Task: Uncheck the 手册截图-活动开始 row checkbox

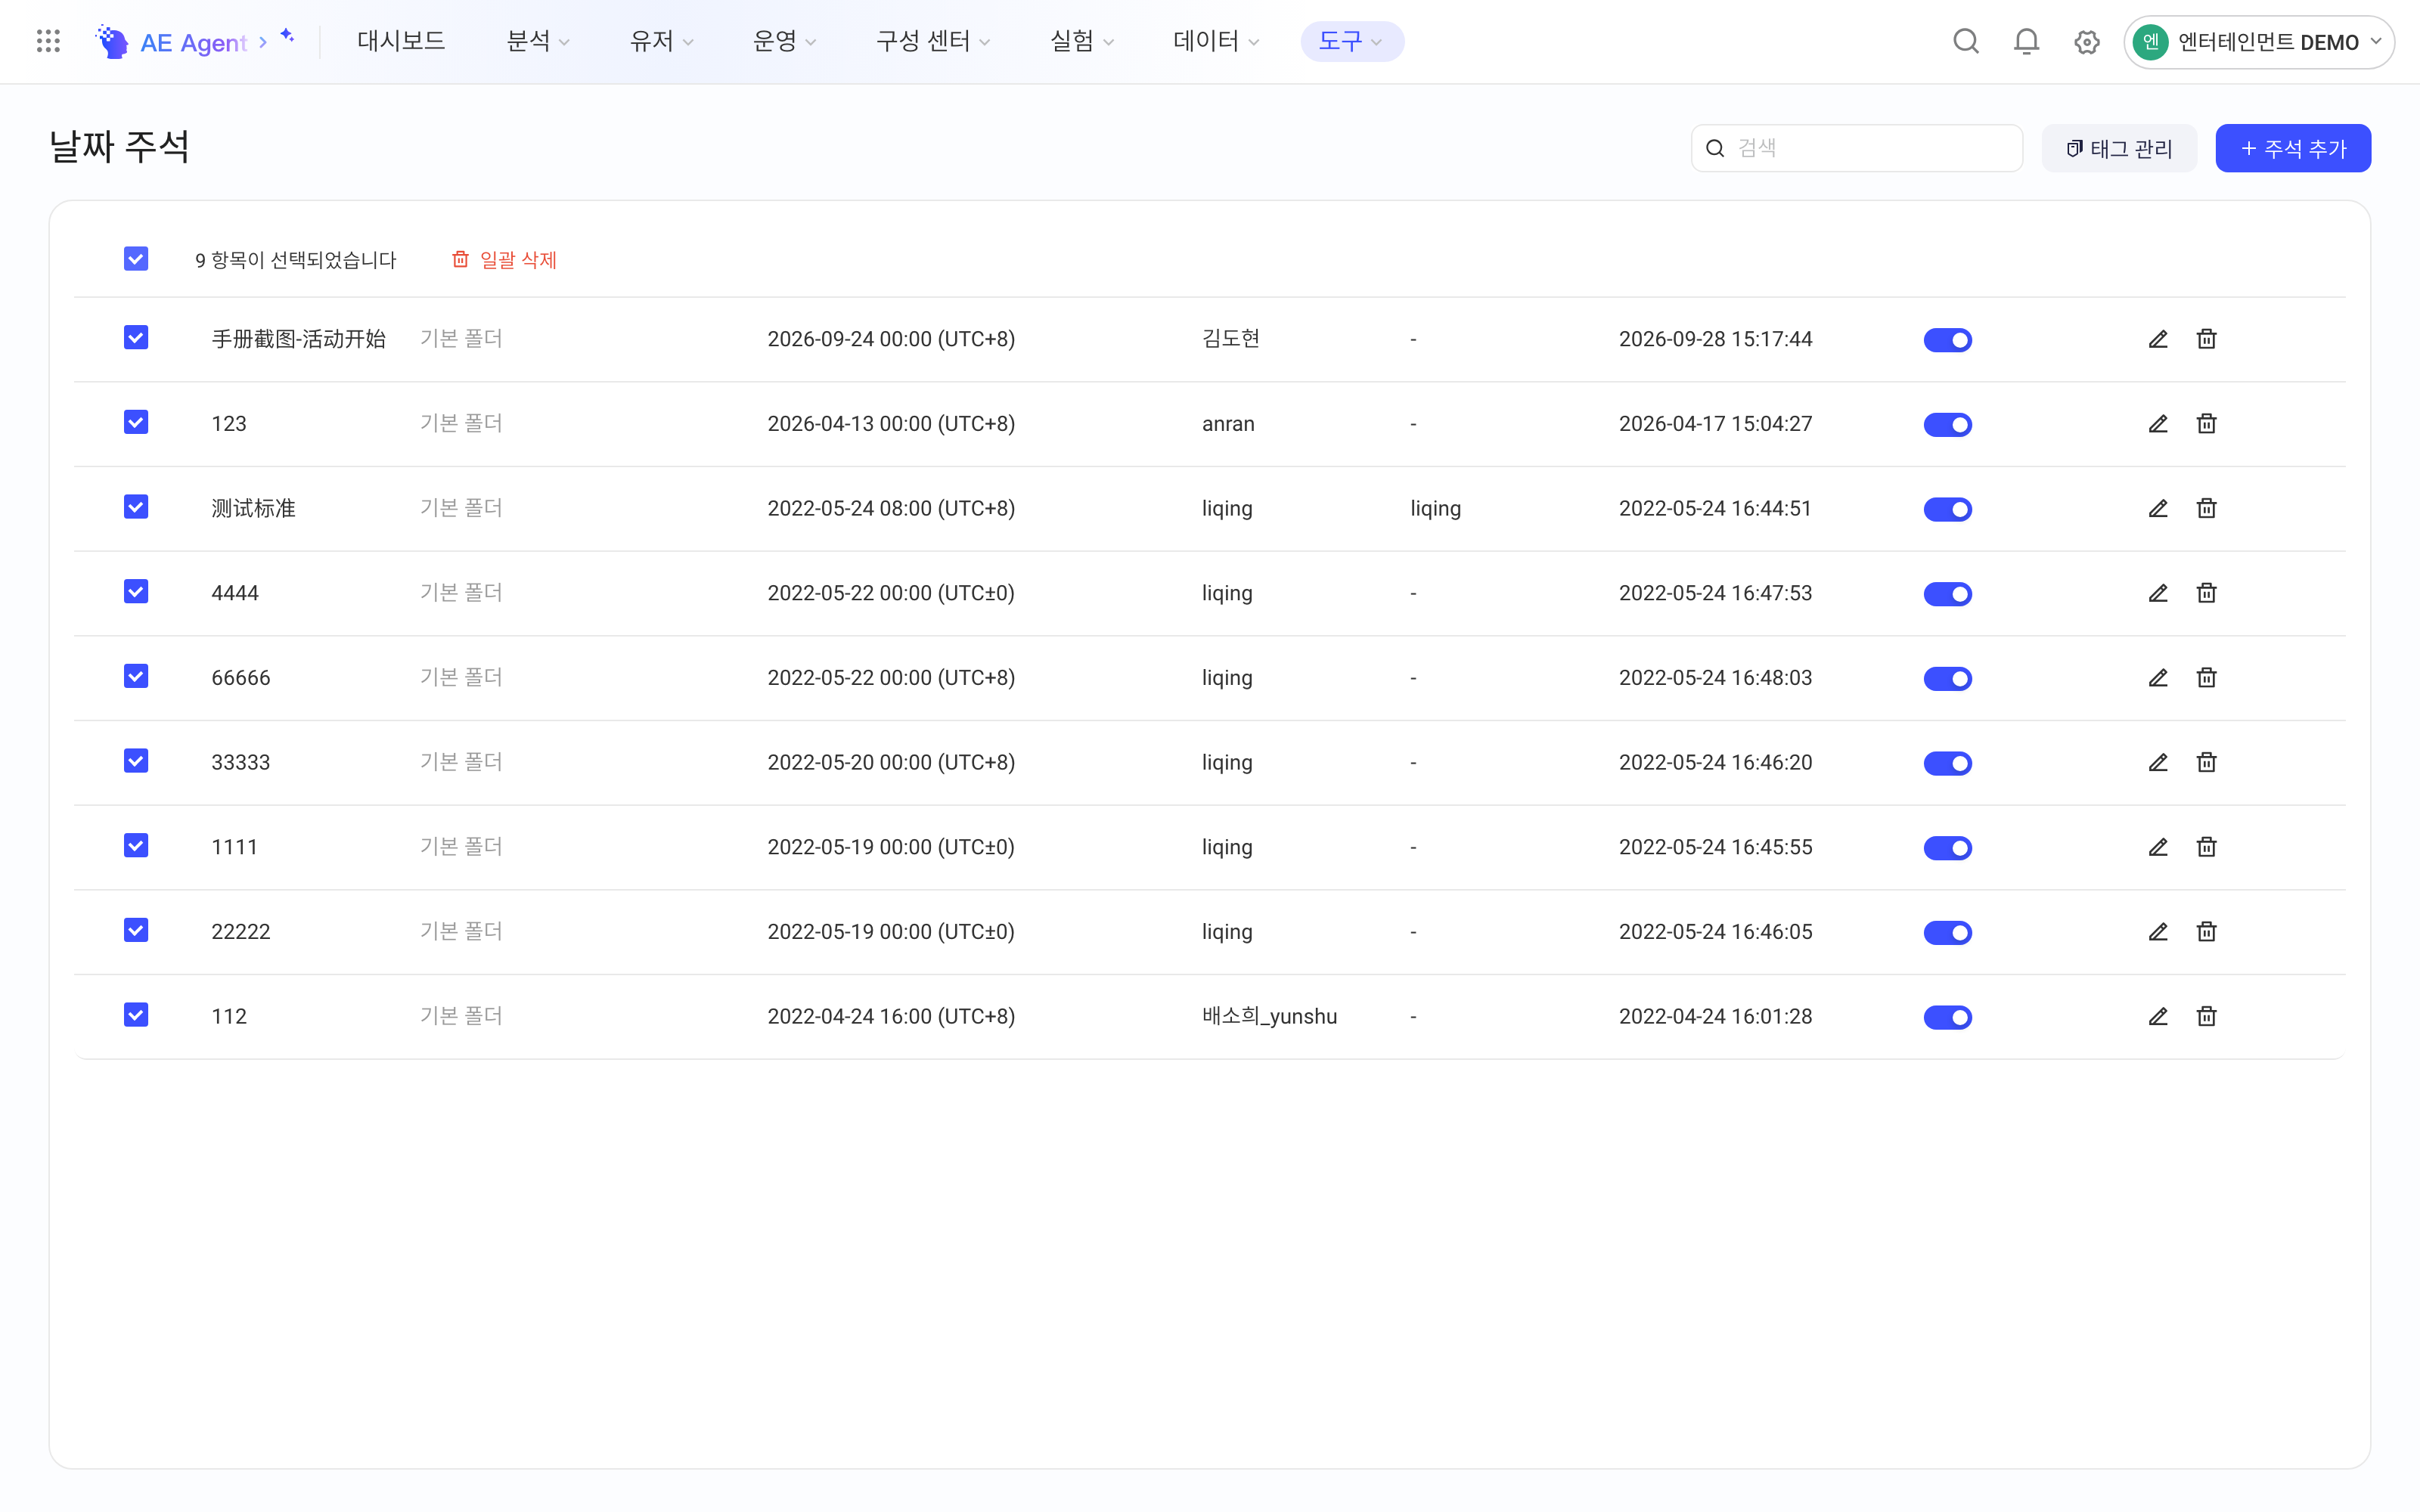Action: pos(136,338)
